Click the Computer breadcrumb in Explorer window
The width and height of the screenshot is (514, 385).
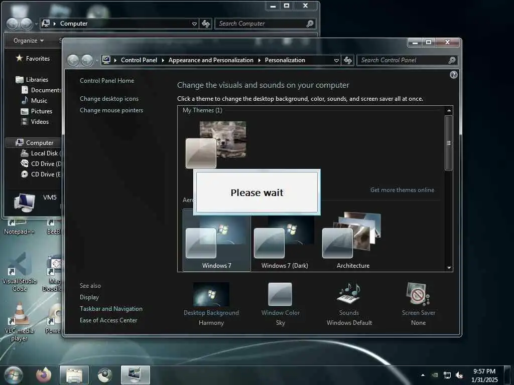(x=74, y=24)
